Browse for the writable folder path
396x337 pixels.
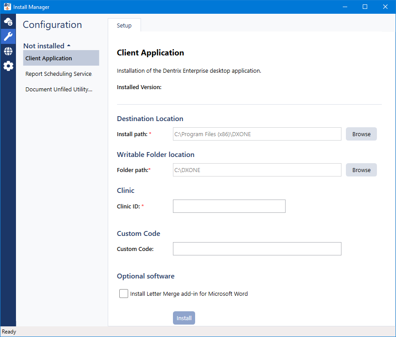click(x=361, y=170)
